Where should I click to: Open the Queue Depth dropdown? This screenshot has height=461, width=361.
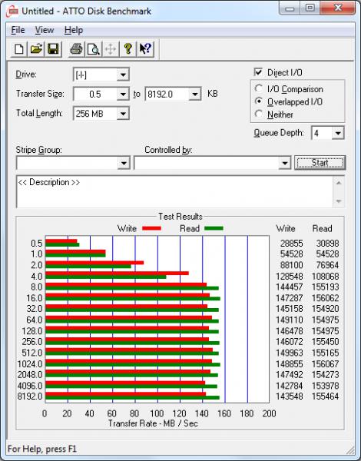click(x=338, y=133)
